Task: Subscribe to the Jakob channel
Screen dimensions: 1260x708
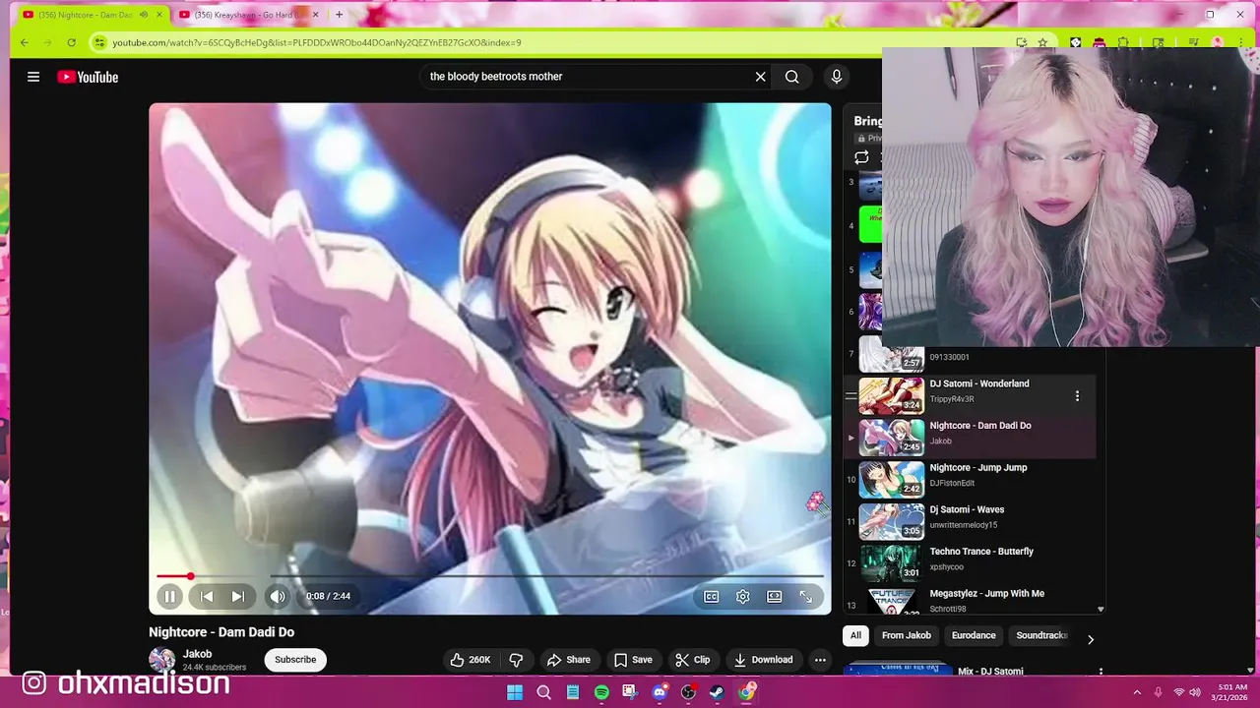Action: tap(295, 660)
